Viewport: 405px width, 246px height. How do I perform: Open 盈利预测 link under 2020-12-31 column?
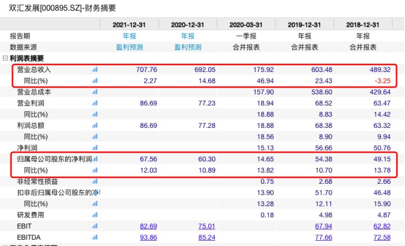pos(187,47)
